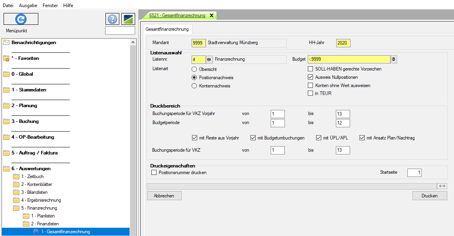454x236 pixels.
Task: Open the Datei menu
Action: pyautogui.click(x=8, y=6)
